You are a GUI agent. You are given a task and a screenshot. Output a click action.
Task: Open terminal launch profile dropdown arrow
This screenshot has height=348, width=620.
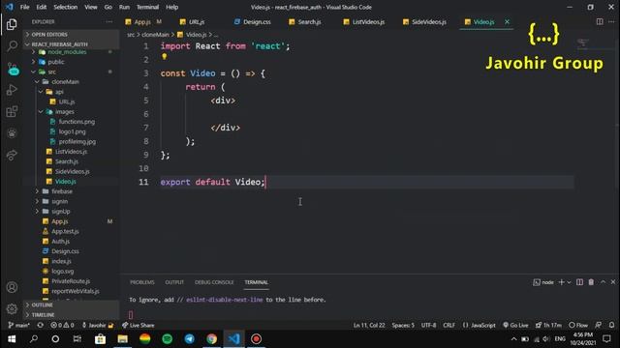(x=569, y=282)
